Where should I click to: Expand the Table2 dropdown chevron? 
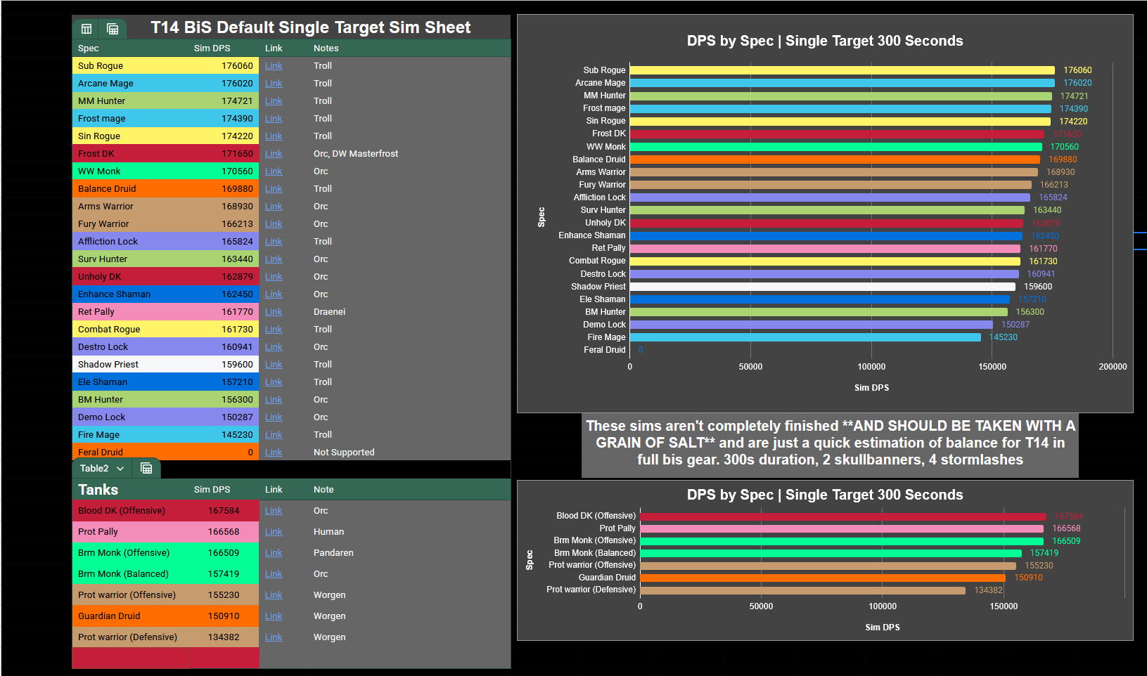(120, 469)
